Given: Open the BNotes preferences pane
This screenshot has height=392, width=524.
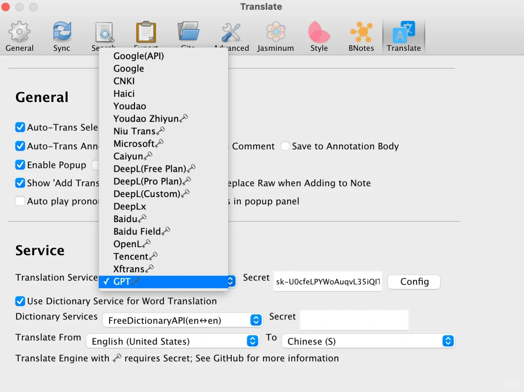Looking at the screenshot, I should (361, 37).
